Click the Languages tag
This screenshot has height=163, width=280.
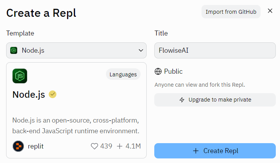point(123,74)
